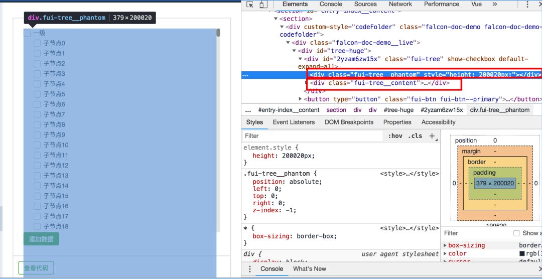Toggle the device toolbar icon
Viewport: 542px width, 279px height.
[x=263, y=5]
